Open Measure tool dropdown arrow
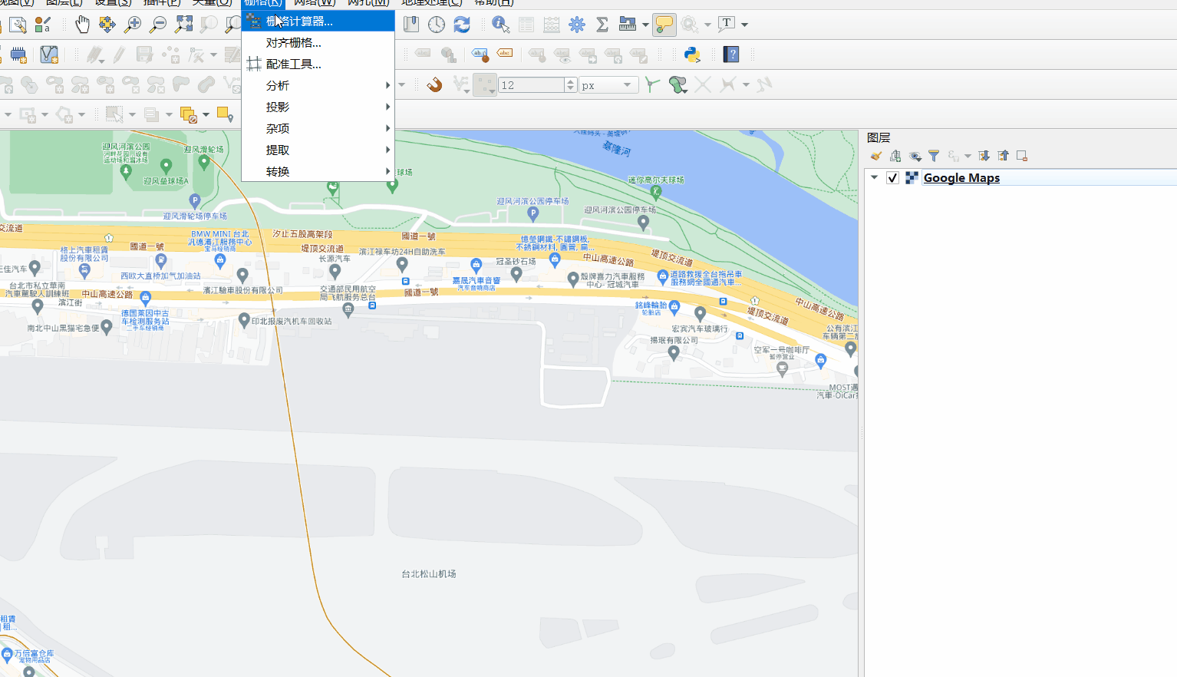1177x677 pixels. [x=645, y=25]
